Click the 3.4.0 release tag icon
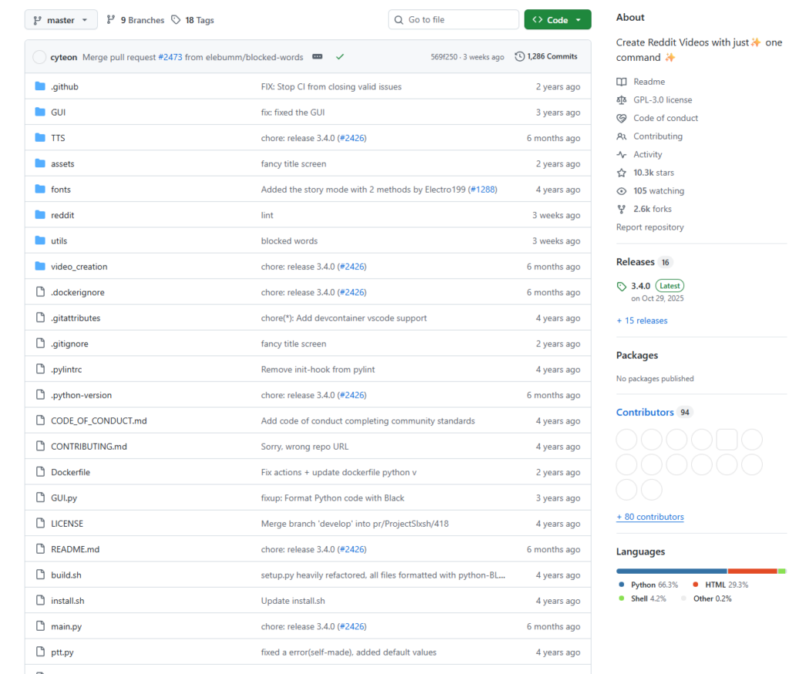789x674 pixels. [x=622, y=287]
